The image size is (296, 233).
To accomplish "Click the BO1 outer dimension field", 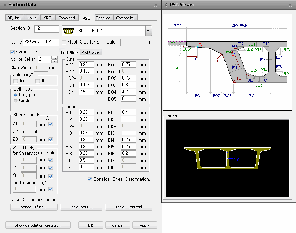I will click(129, 65).
